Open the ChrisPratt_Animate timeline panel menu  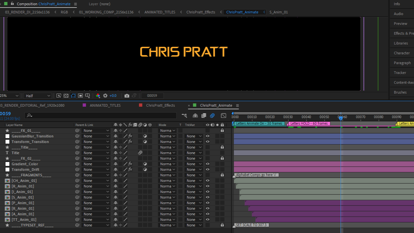pyautogui.click(x=237, y=105)
